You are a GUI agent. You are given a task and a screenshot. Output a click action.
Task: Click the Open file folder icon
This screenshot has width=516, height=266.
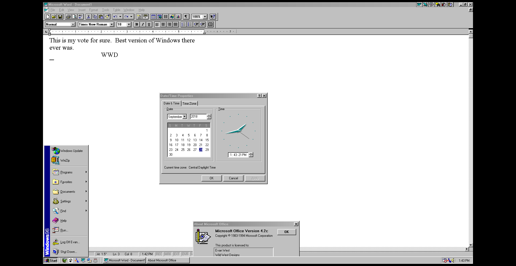[54, 17]
